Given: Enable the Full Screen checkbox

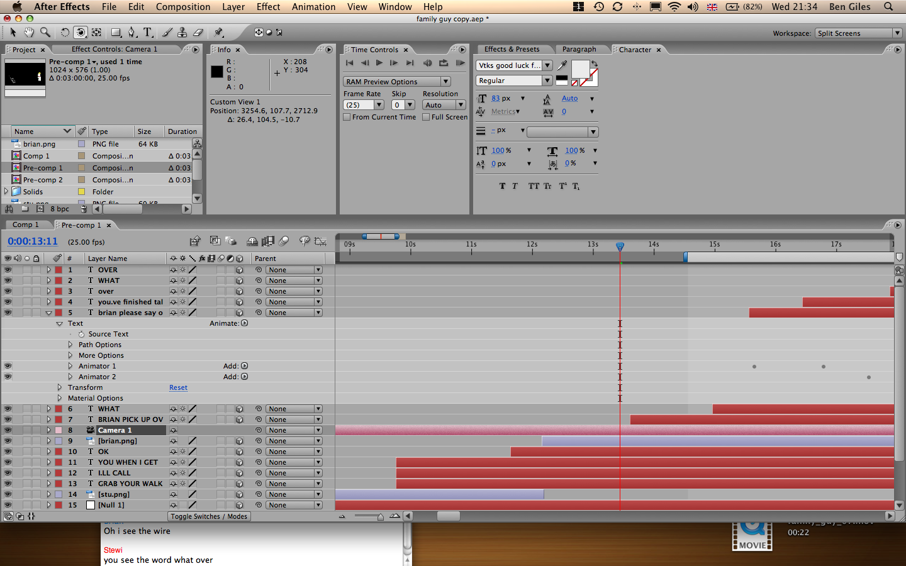Looking at the screenshot, I should (426, 117).
